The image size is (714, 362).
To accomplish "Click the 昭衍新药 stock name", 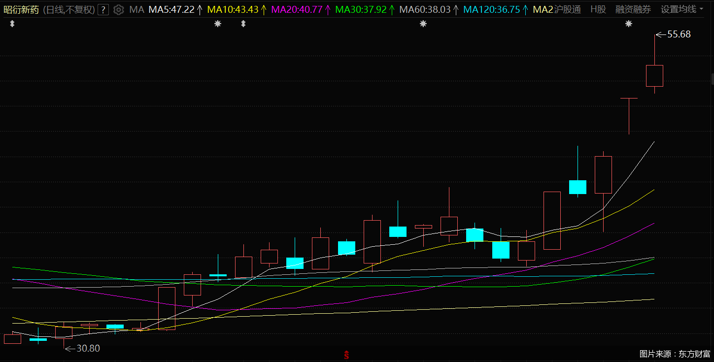I will [x=21, y=9].
